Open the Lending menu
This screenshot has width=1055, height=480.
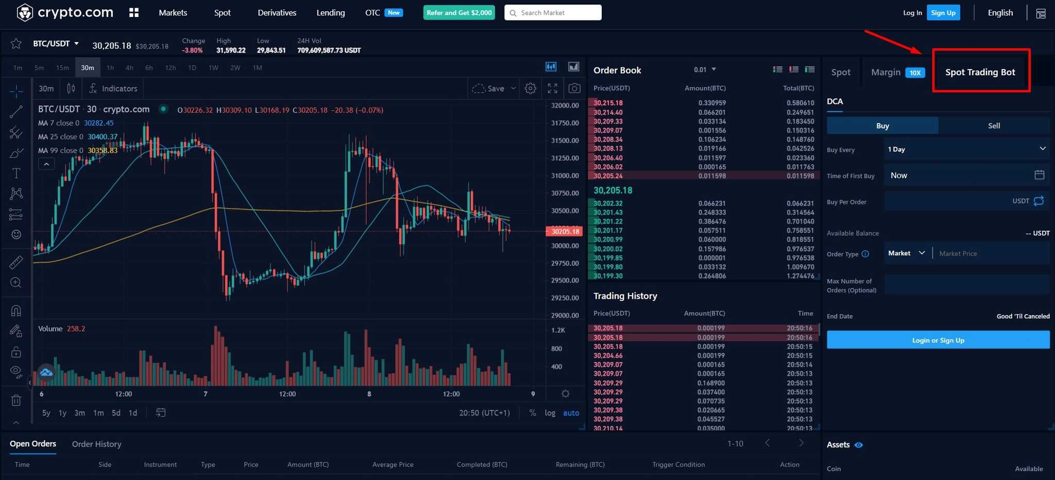point(331,12)
